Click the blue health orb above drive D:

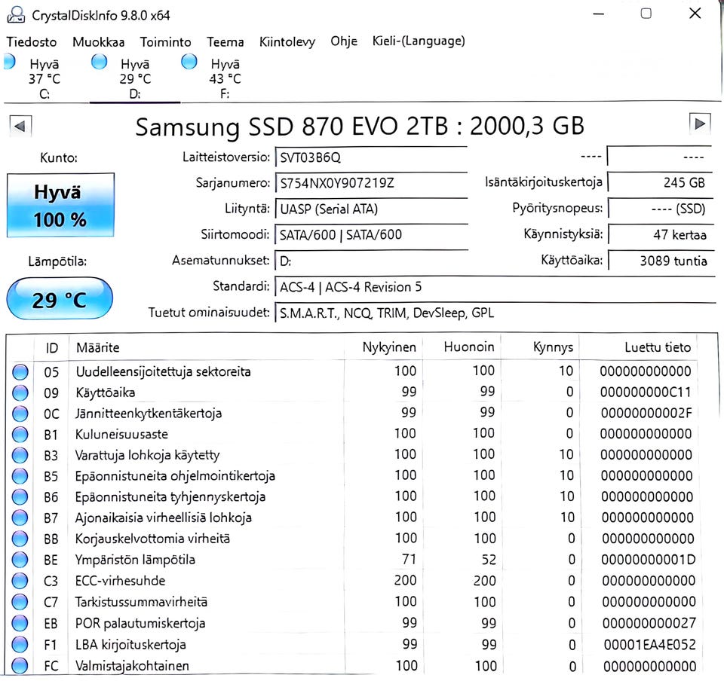coord(100,61)
